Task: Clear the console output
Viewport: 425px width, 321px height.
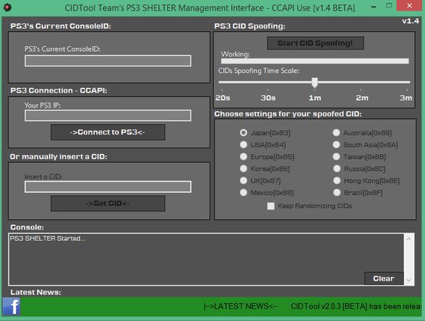Action: [x=384, y=278]
